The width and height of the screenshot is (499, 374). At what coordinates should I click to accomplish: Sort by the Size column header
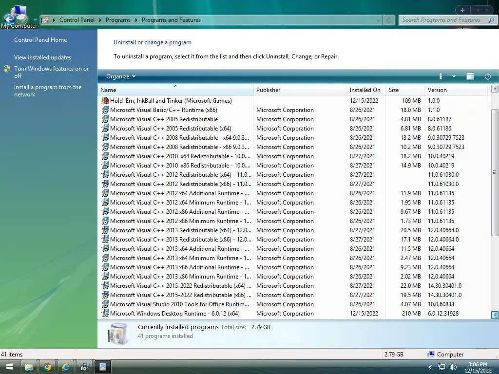point(405,90)
